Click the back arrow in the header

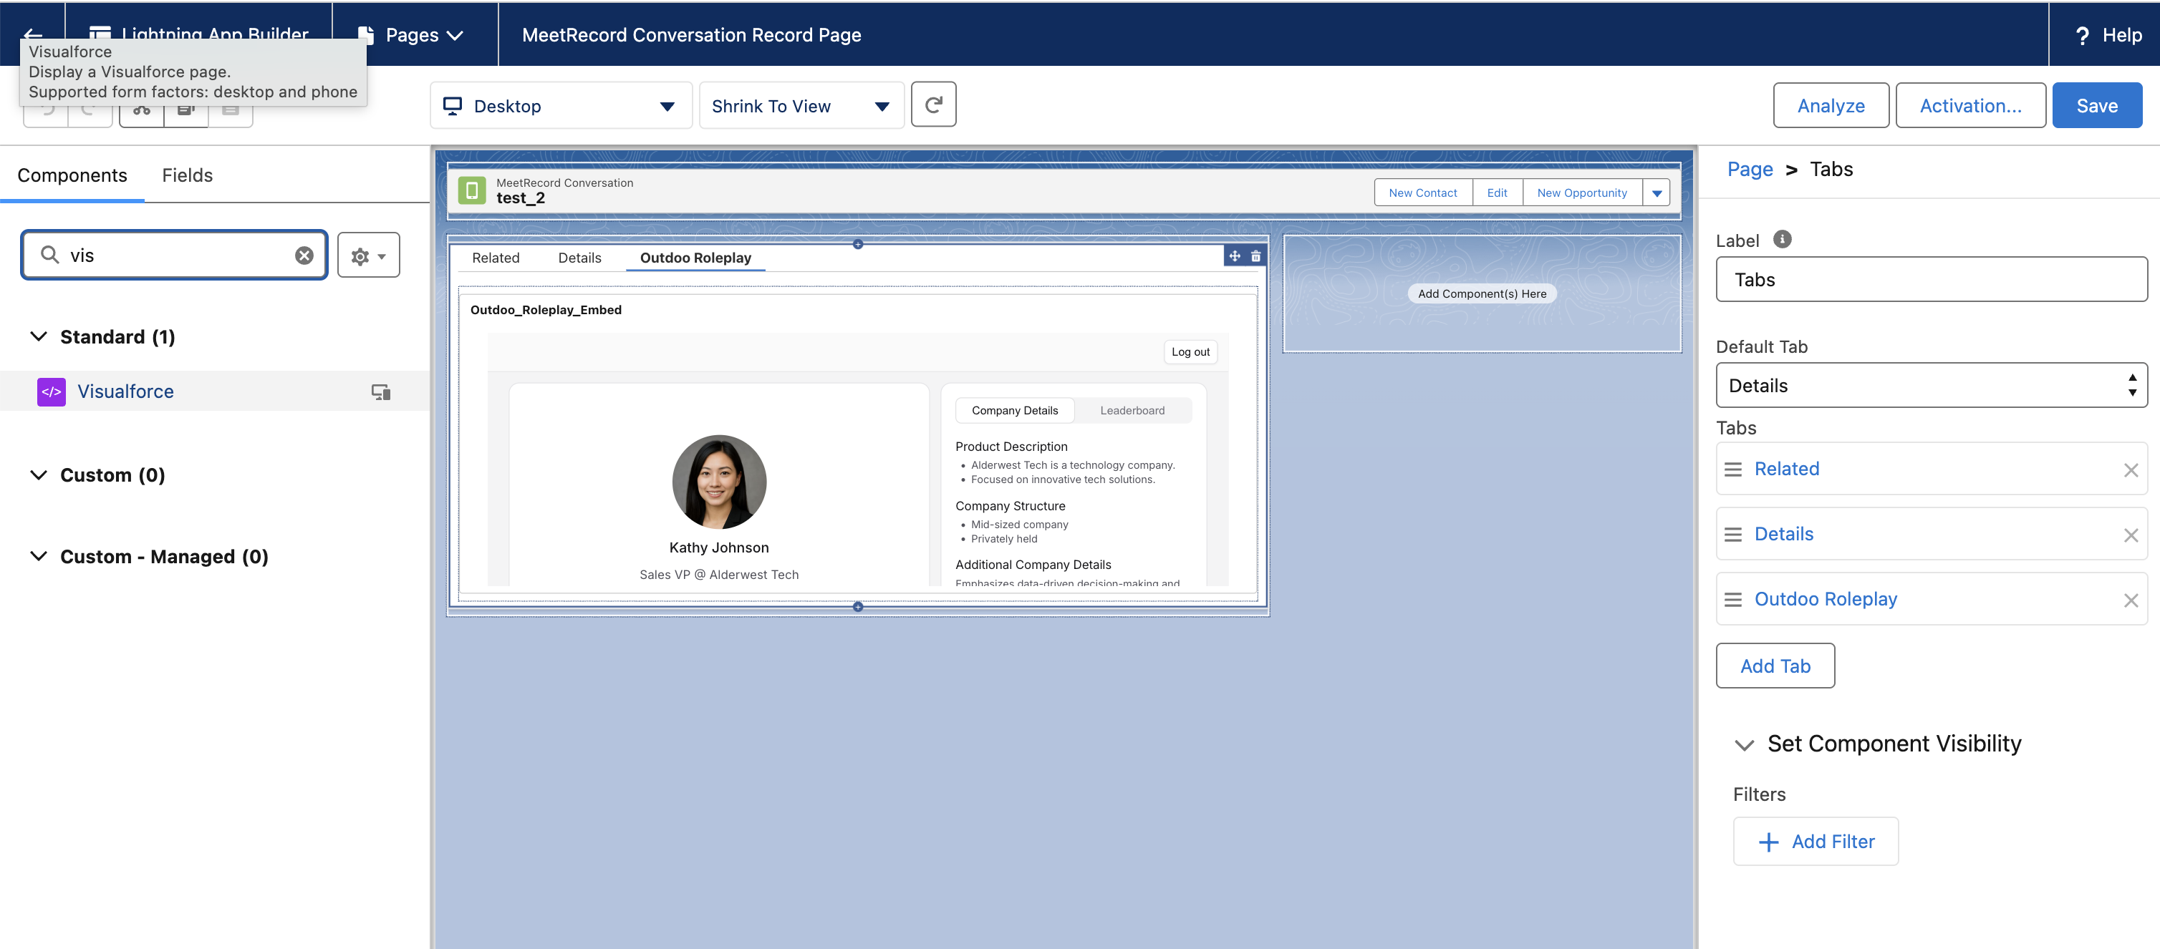[x=33, y=34]
